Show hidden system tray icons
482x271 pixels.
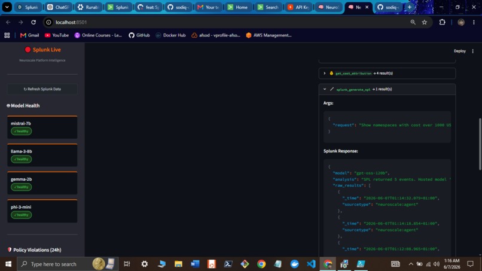click(411, 264)
